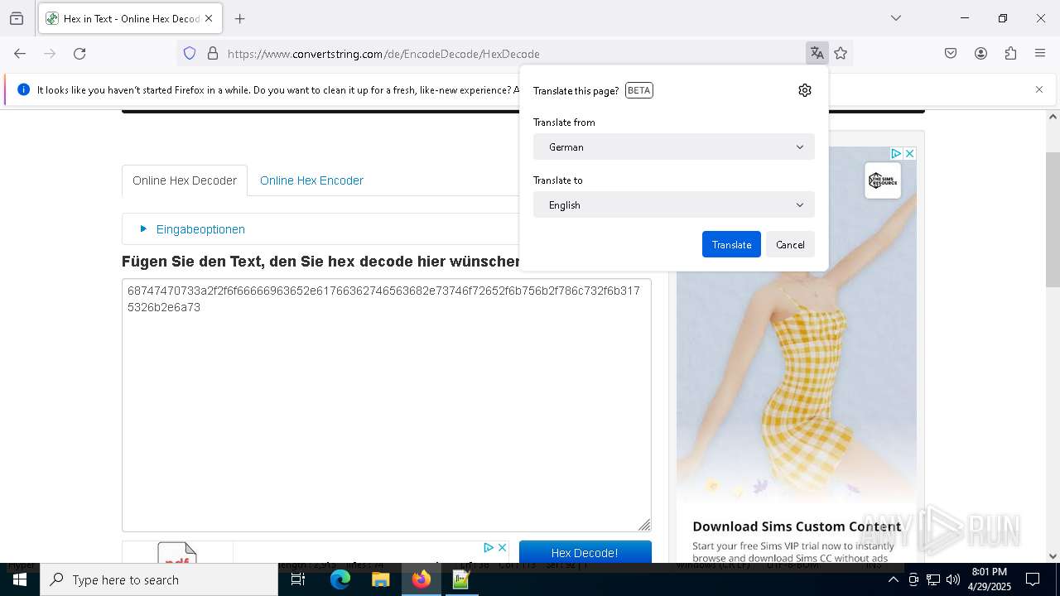Open Translate to English dropdown
The height and width of the screenshot is (596, 1060).
tap(674, 204)
